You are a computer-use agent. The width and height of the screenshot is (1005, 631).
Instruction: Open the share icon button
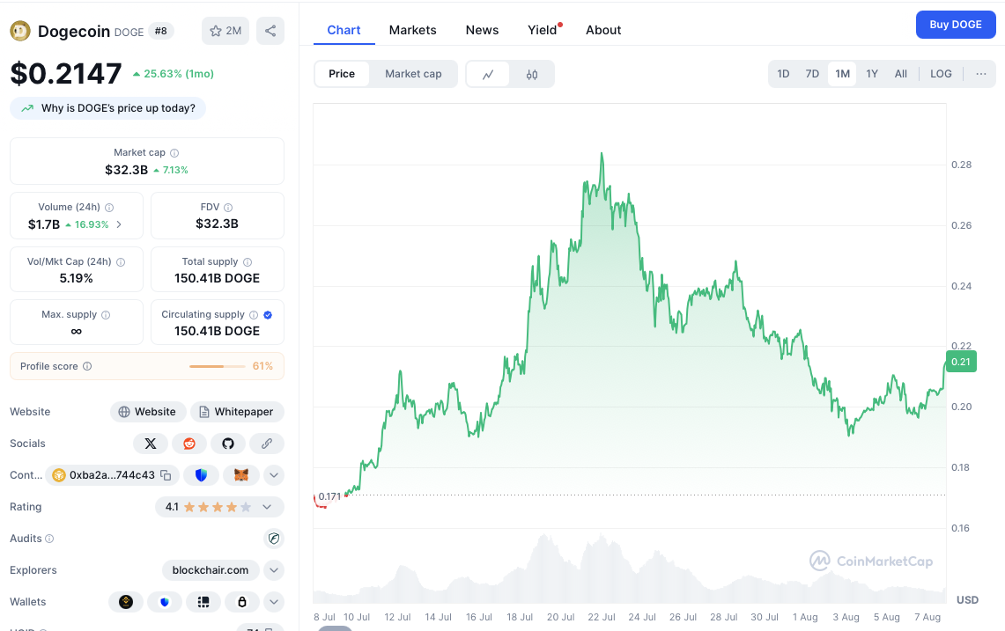[270, 31]
